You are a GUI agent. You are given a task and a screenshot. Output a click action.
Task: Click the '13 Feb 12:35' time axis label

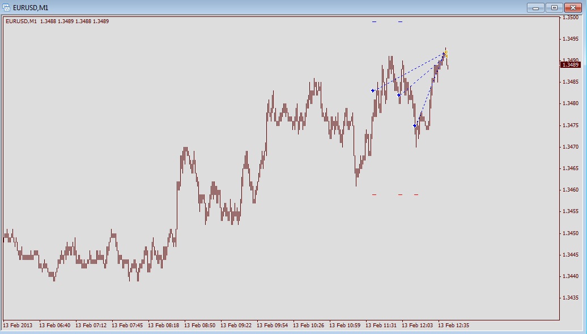[x=454, y=326]
